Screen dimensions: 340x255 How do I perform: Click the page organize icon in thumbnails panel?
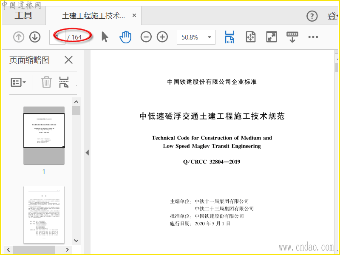tap(64, 82)
